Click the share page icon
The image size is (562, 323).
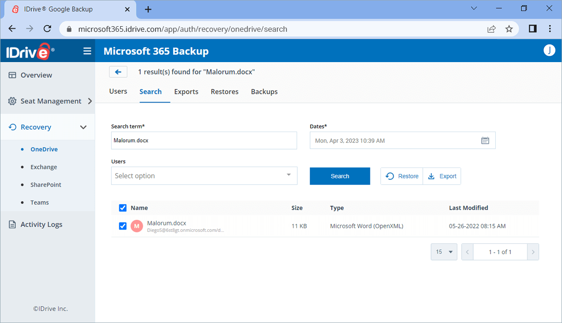click(x=492, y=29)
